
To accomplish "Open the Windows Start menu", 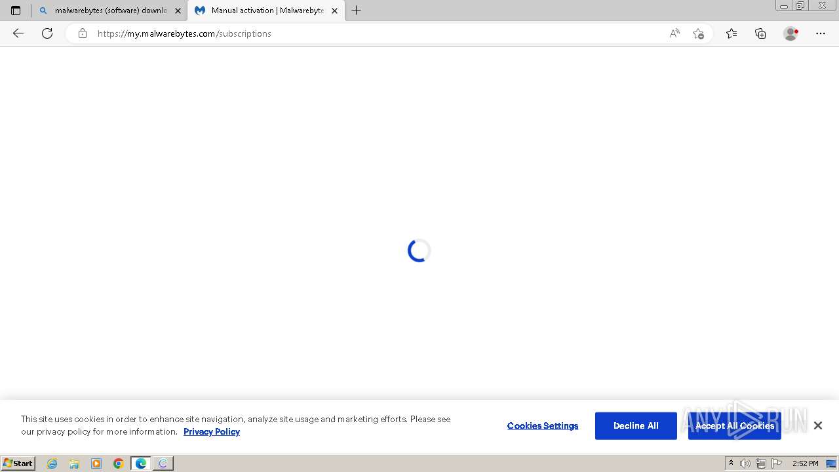I will (x=18, y=463).
